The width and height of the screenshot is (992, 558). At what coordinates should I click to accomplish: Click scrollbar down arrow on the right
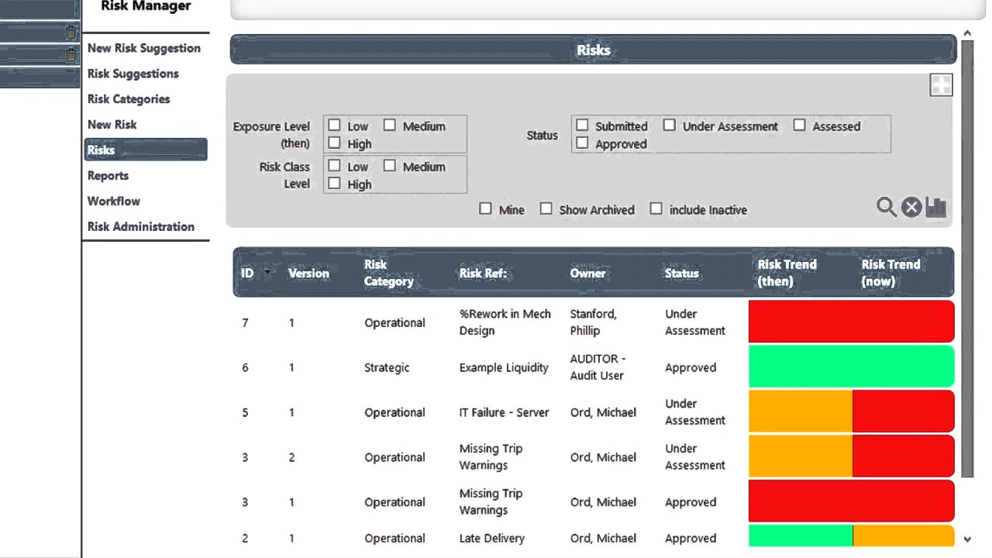click(967, 539)
